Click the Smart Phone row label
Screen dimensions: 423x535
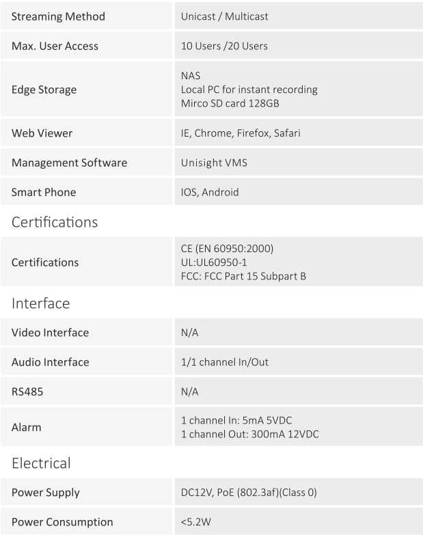pyautogui.click(x=44, y=192)
